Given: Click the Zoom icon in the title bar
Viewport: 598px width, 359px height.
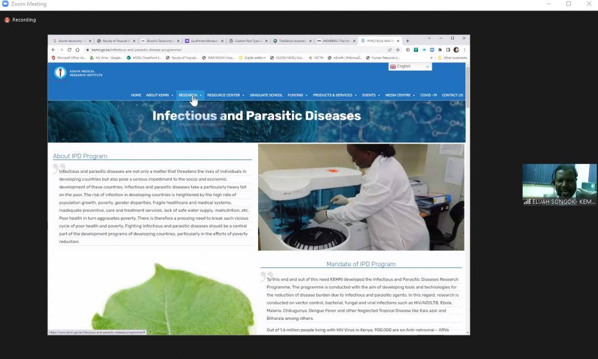Looking at the screenshot, I should pyautogui.click(x=5, y=4).
